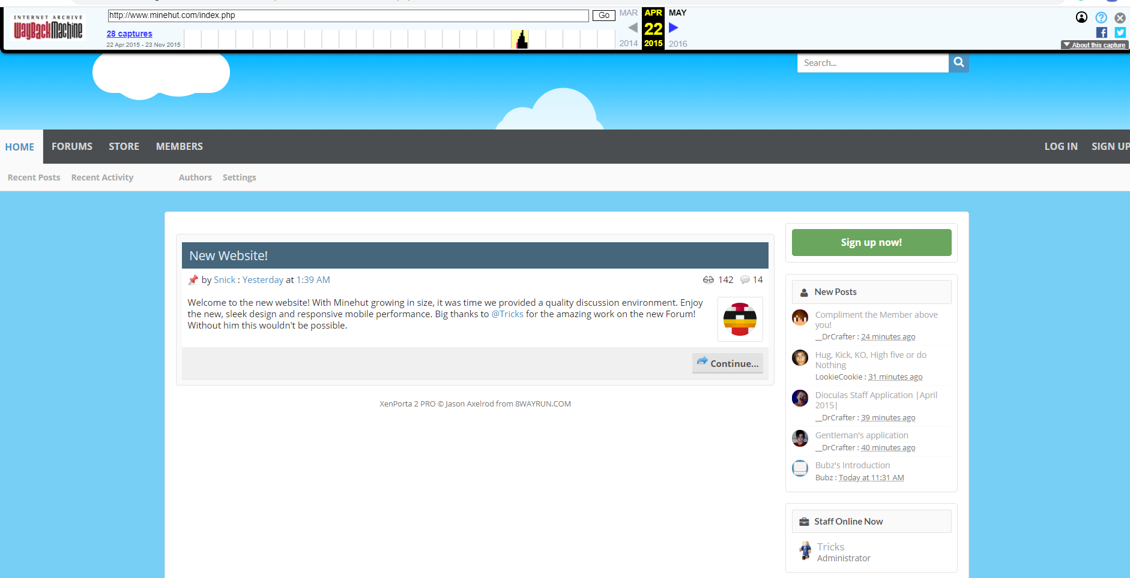Click avatar beside Compliment the Member post
This screenshot has height=578, width=1130.
coord(800,318)
